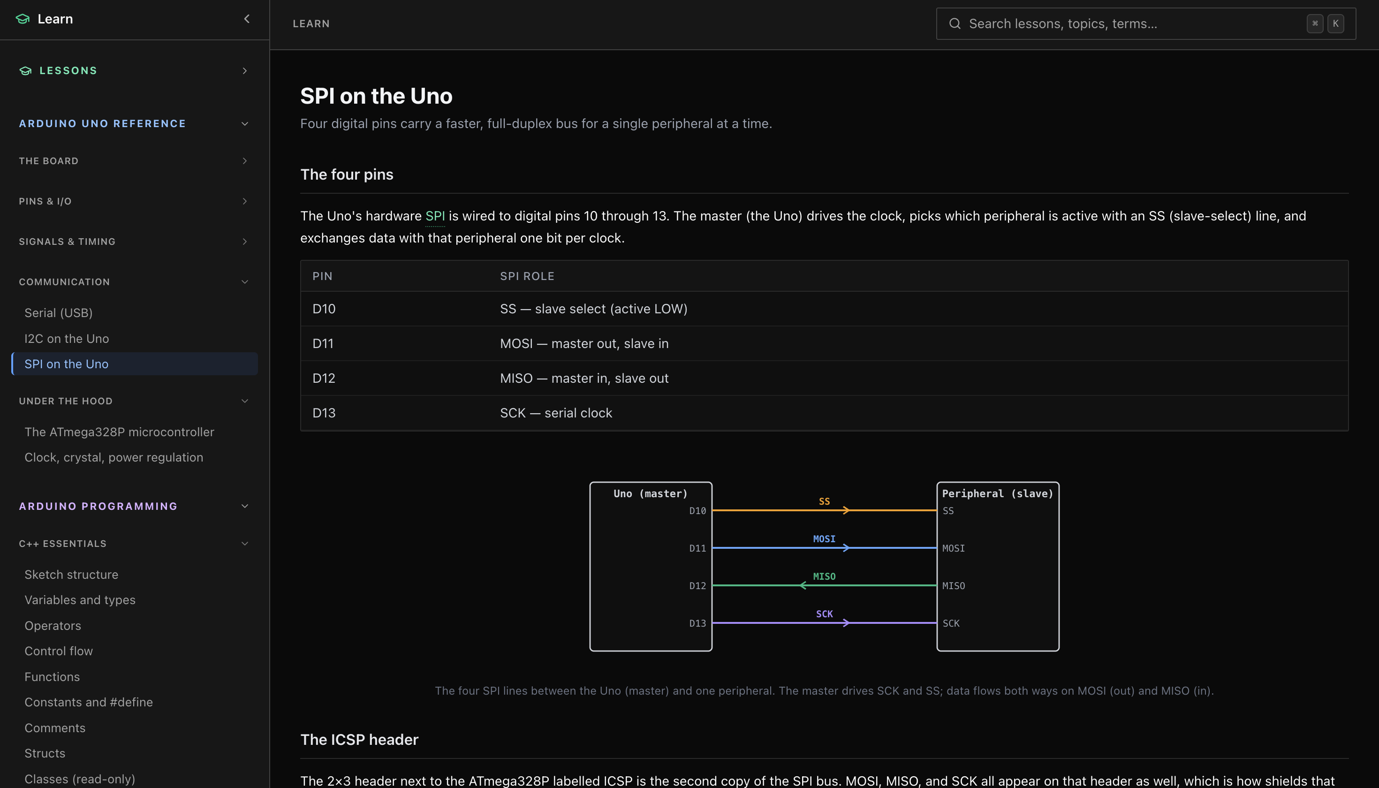Expand Pins & I/O section
Screen dimensions: 1379x788
coord(245,201)
